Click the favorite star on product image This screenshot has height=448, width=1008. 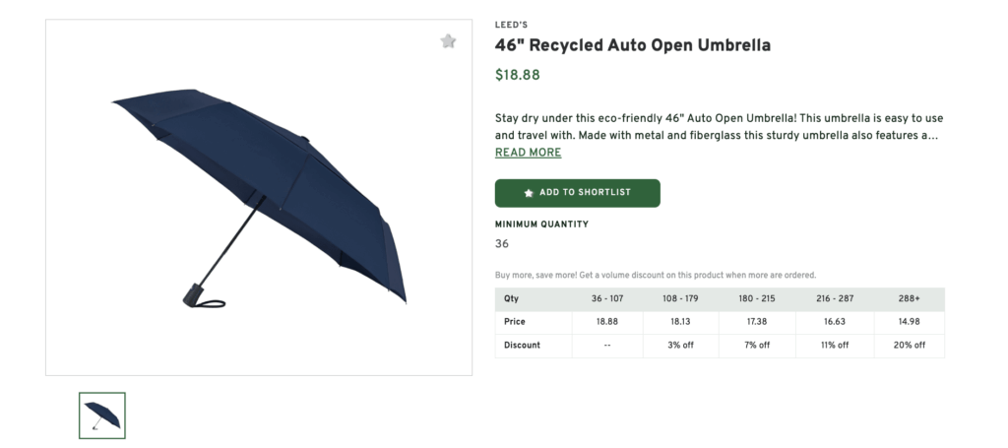point(448,41)
